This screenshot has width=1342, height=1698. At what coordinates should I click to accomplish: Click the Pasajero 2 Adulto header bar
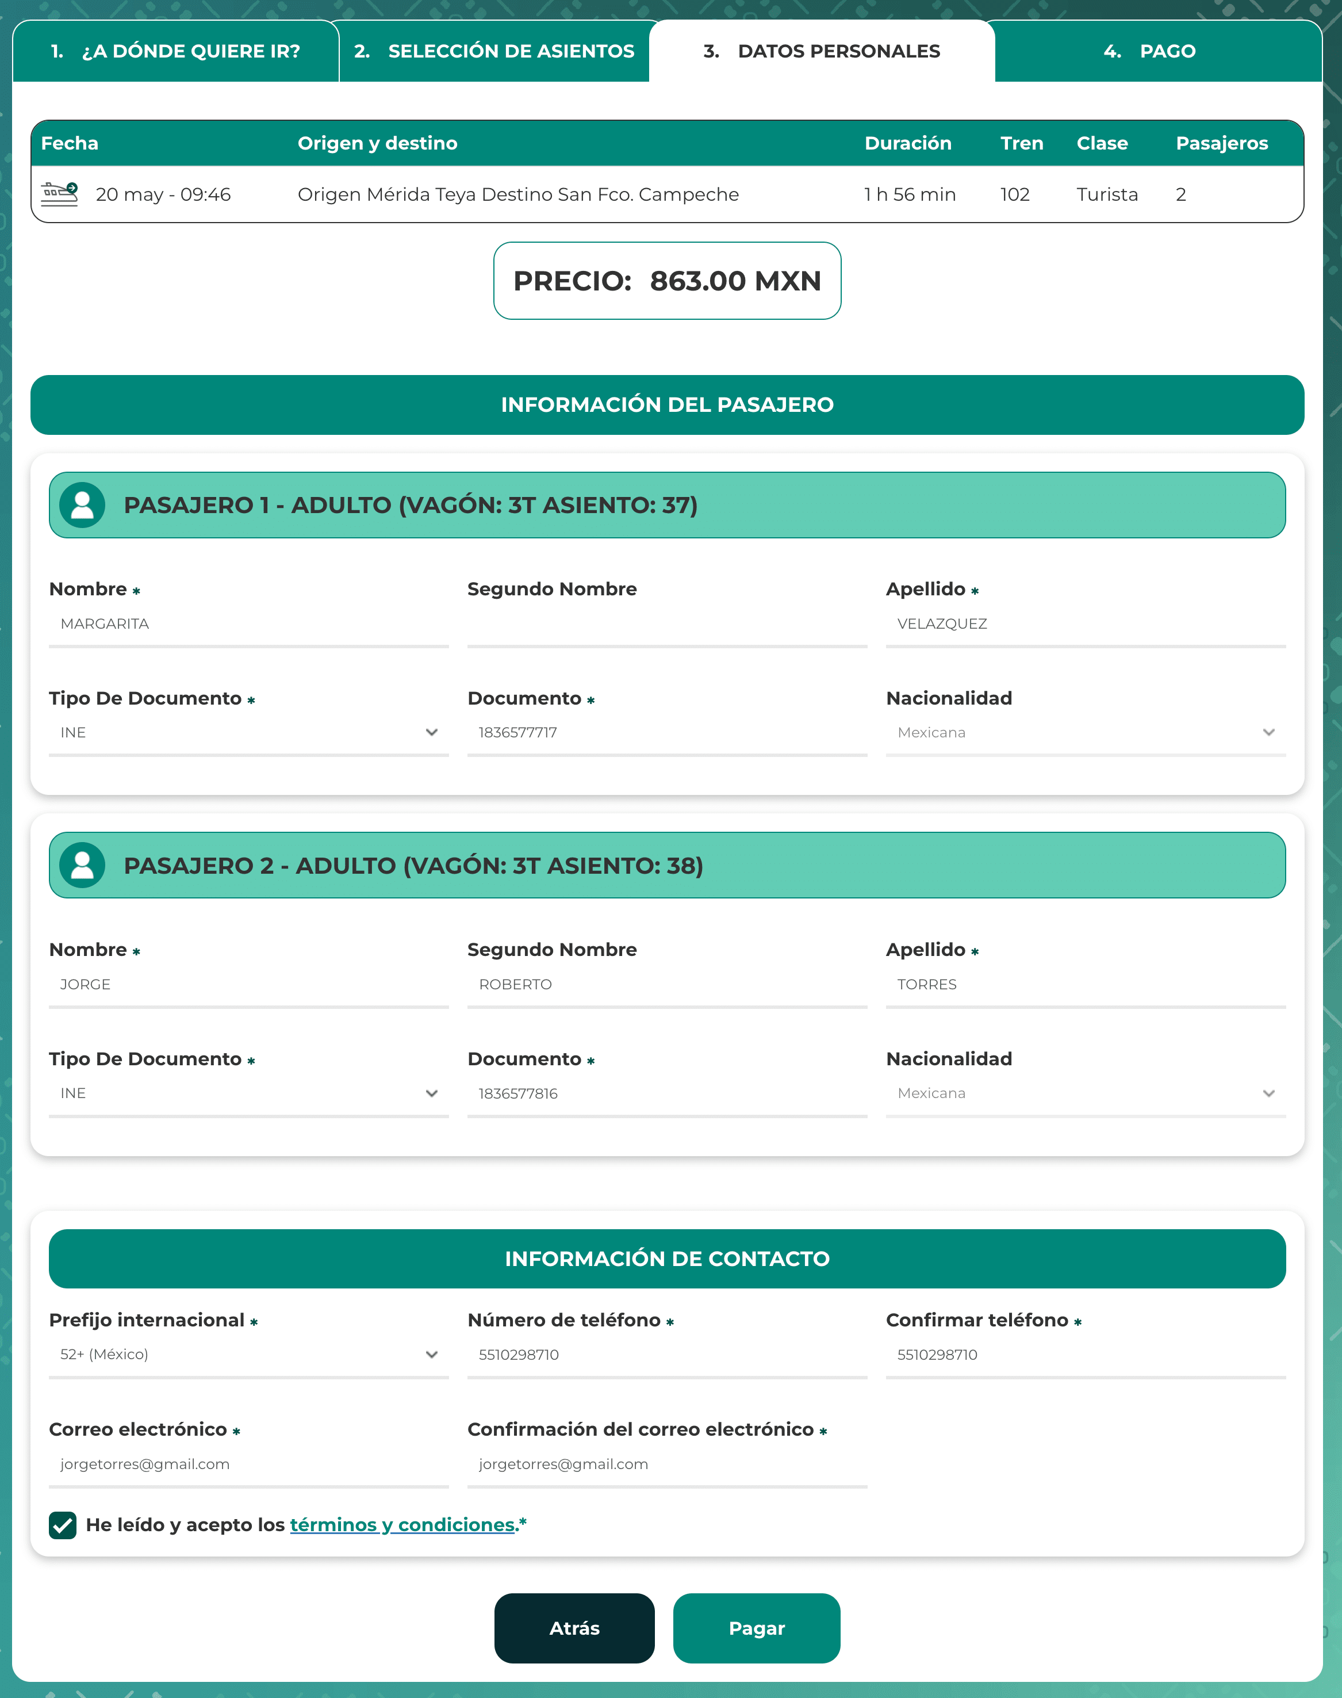pos(667,865)
